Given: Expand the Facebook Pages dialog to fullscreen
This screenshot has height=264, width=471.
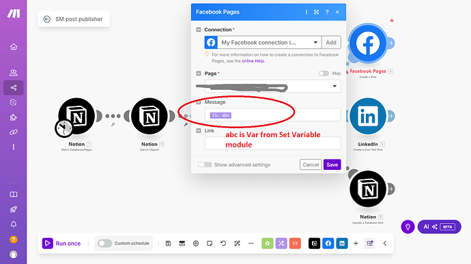Looking at the screenshot, I should [316, 12].
